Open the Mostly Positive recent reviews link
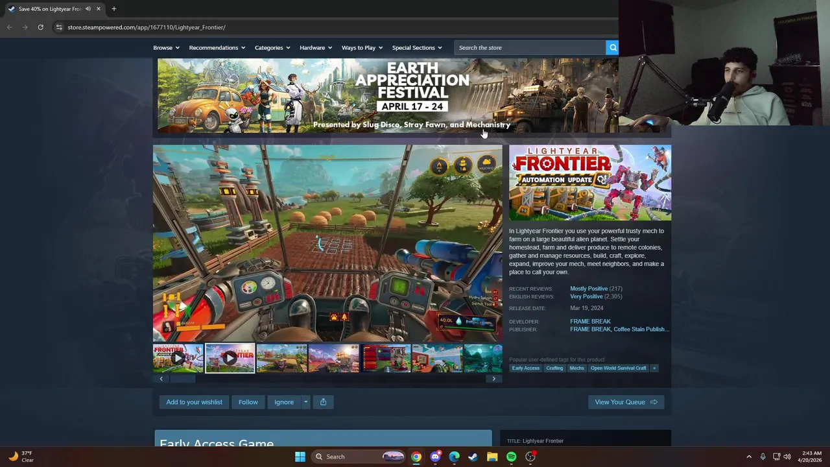 tap(588, 289)
